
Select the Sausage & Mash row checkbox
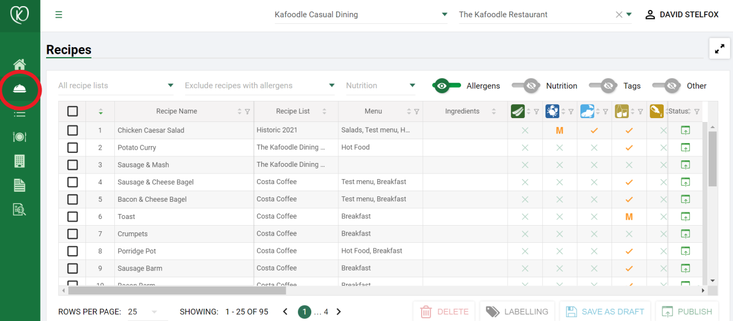(73, 165)
